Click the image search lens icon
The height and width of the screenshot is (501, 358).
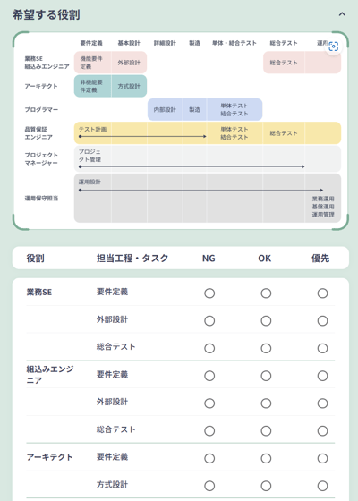tap(333, 47)
